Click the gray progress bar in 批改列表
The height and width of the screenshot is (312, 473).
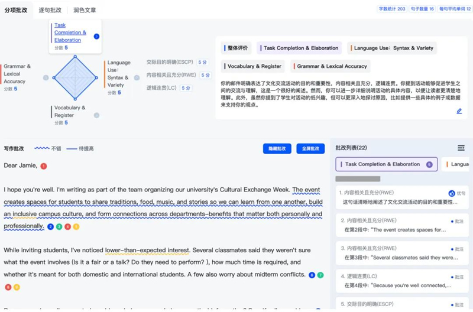pos(357,179)
